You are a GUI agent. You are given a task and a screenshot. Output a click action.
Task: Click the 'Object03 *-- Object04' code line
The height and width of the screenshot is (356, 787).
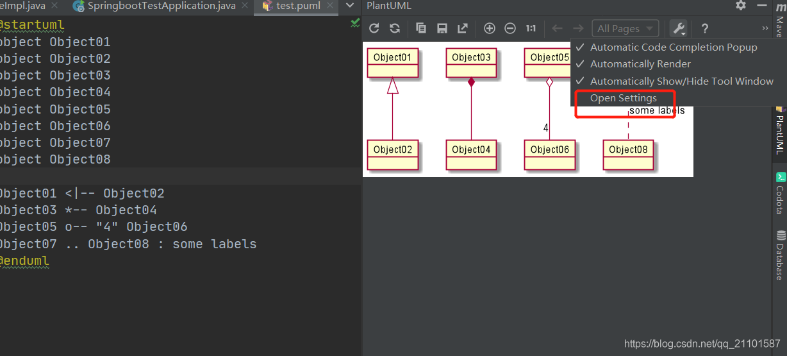[x=78, y=210]
